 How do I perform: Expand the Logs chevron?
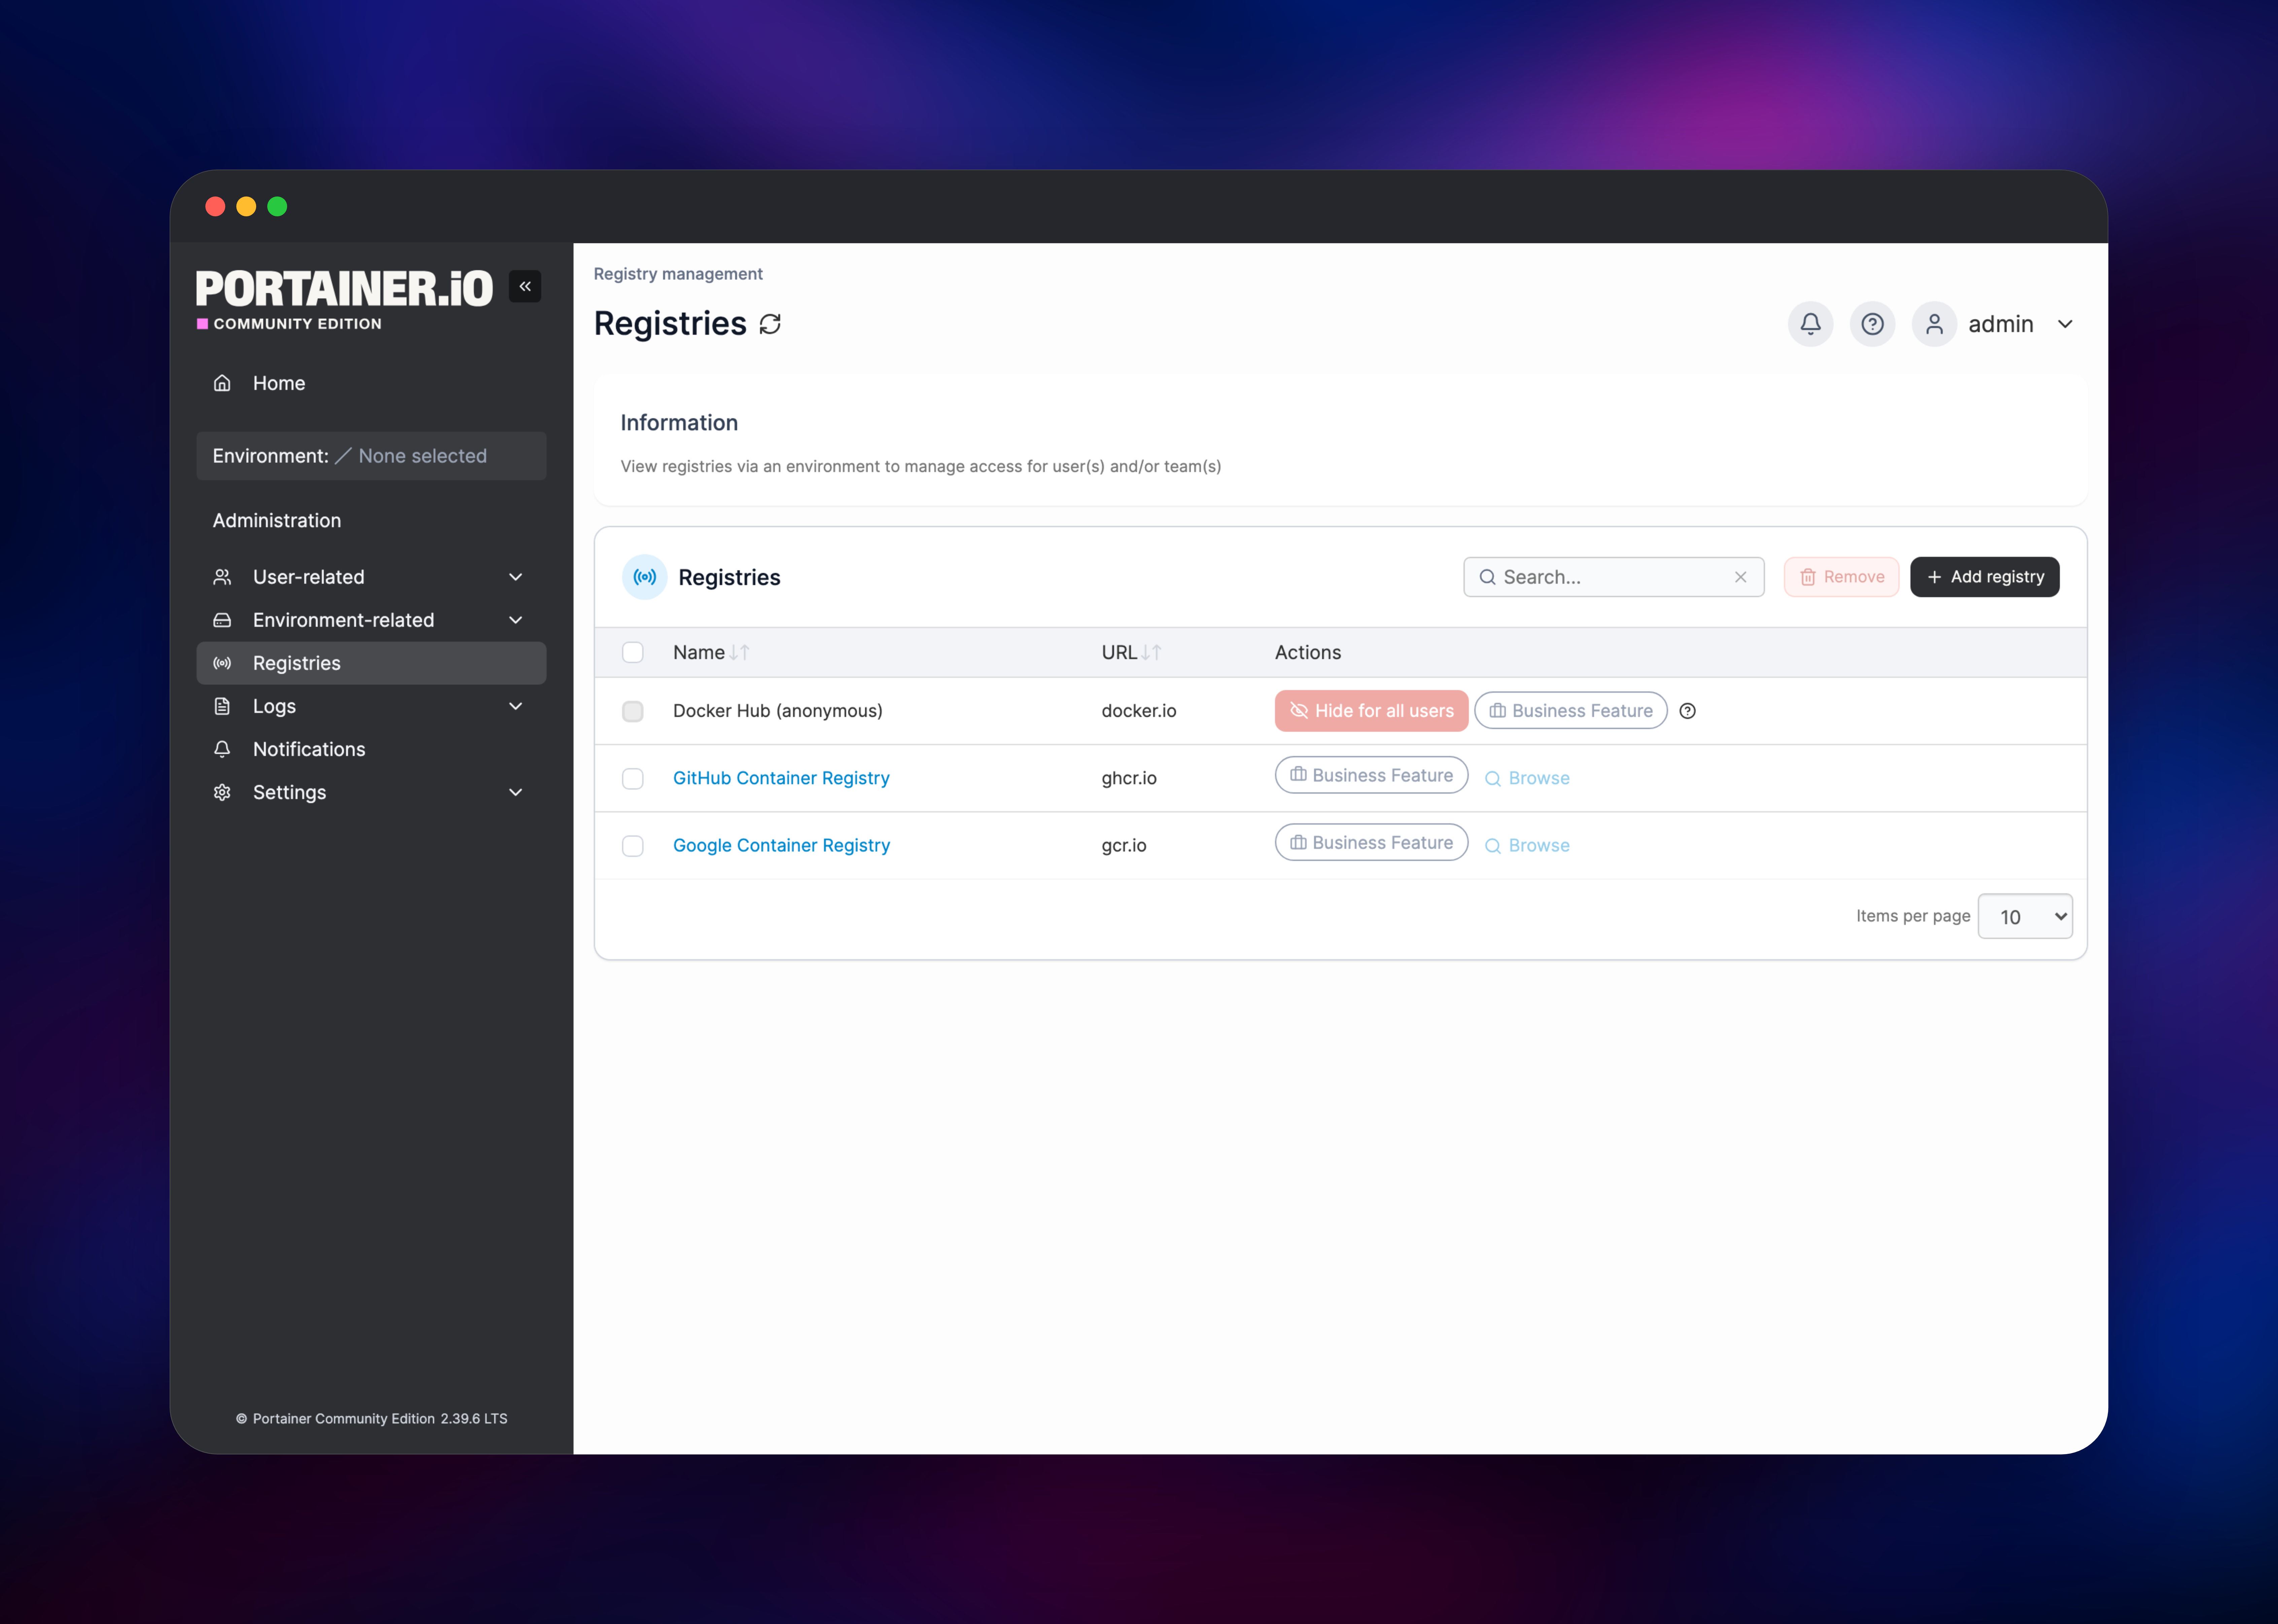click(x=515, y=706)
